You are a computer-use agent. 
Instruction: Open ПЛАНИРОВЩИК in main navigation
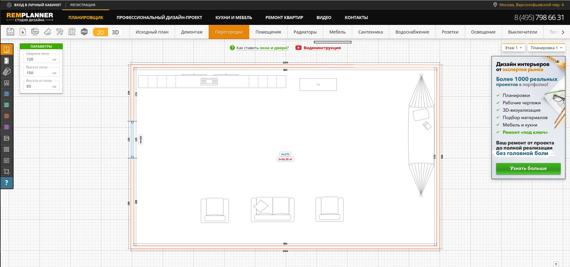(86, 18)
